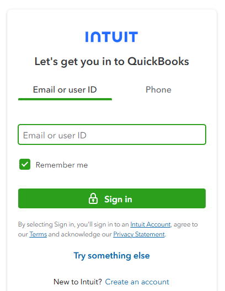The width and height of the screenshot is (225, 291).
Task: Click the QuickBooks word in the heading
Action: pyautogui.click(x=158, y=61)
